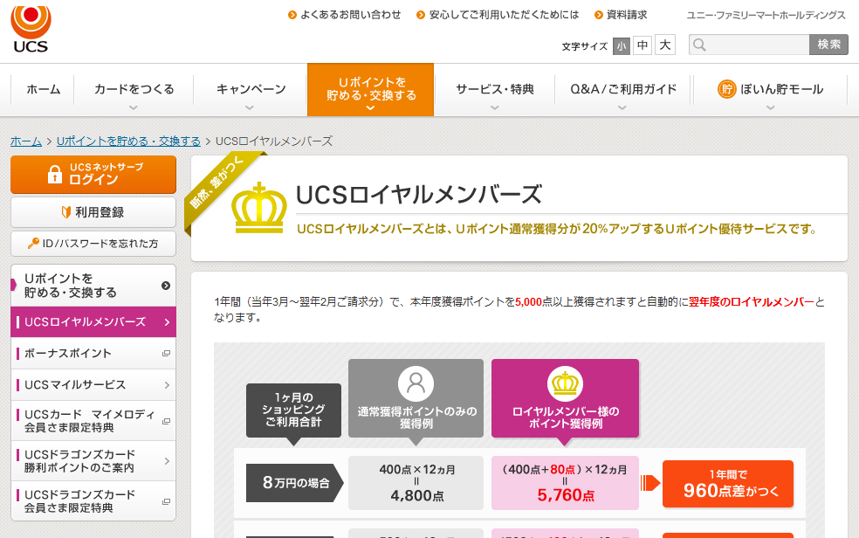Click the 1ヶ月のショッピングご利用合計 header
The image size is (859, 538).
point(293,410)
